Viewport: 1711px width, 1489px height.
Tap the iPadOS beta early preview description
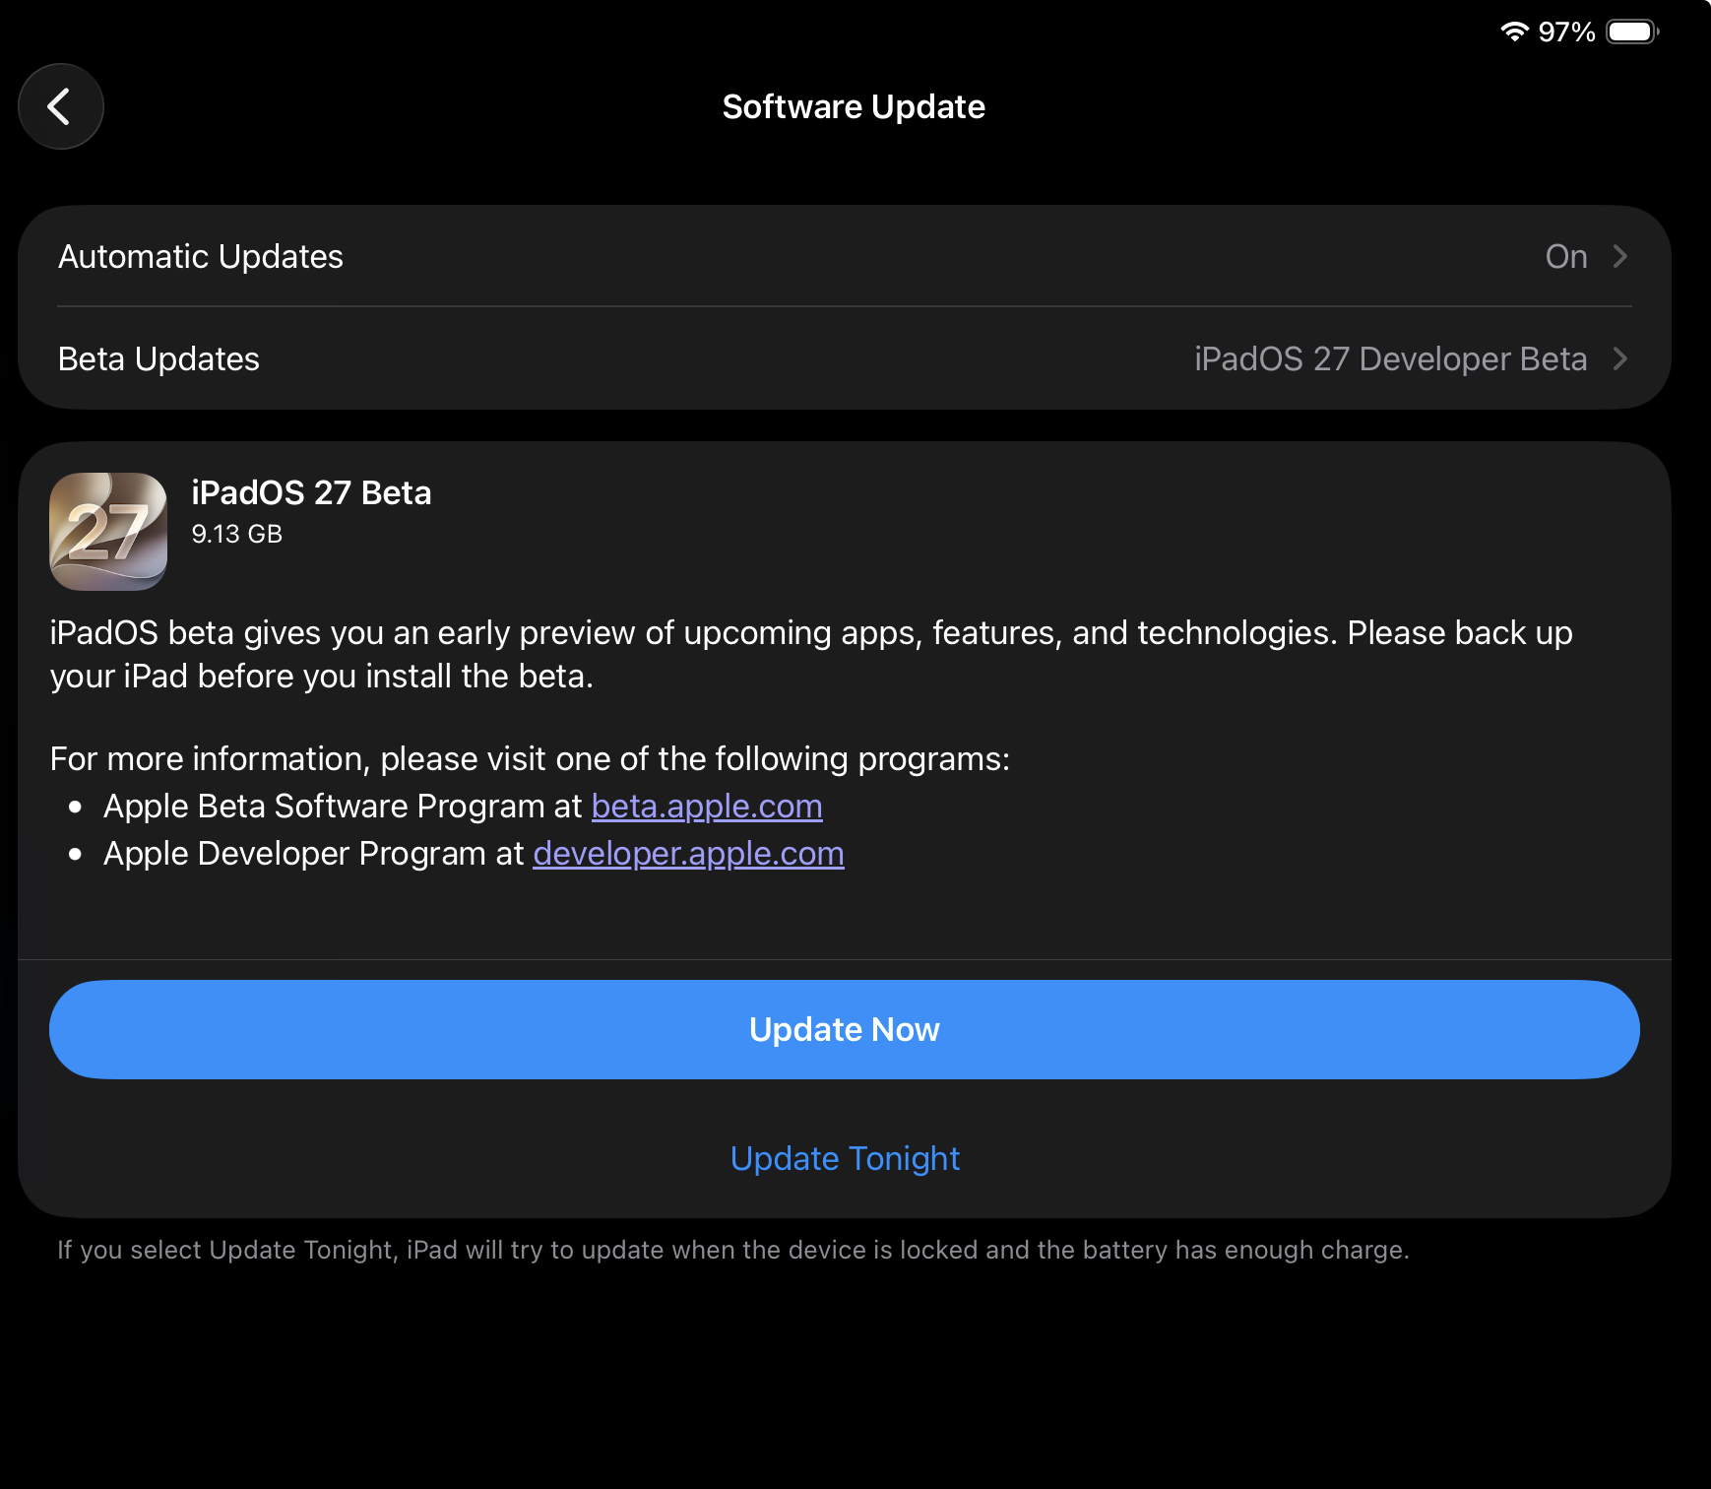(x=811, y=654)
